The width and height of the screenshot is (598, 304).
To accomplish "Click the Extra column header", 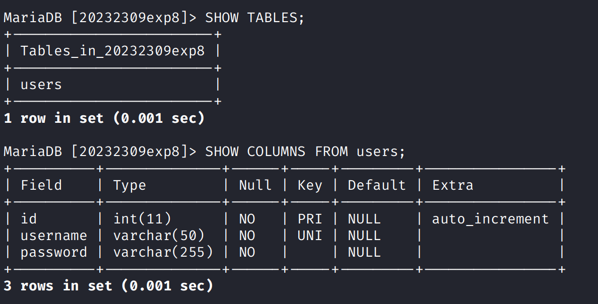I will click(452, 185).
